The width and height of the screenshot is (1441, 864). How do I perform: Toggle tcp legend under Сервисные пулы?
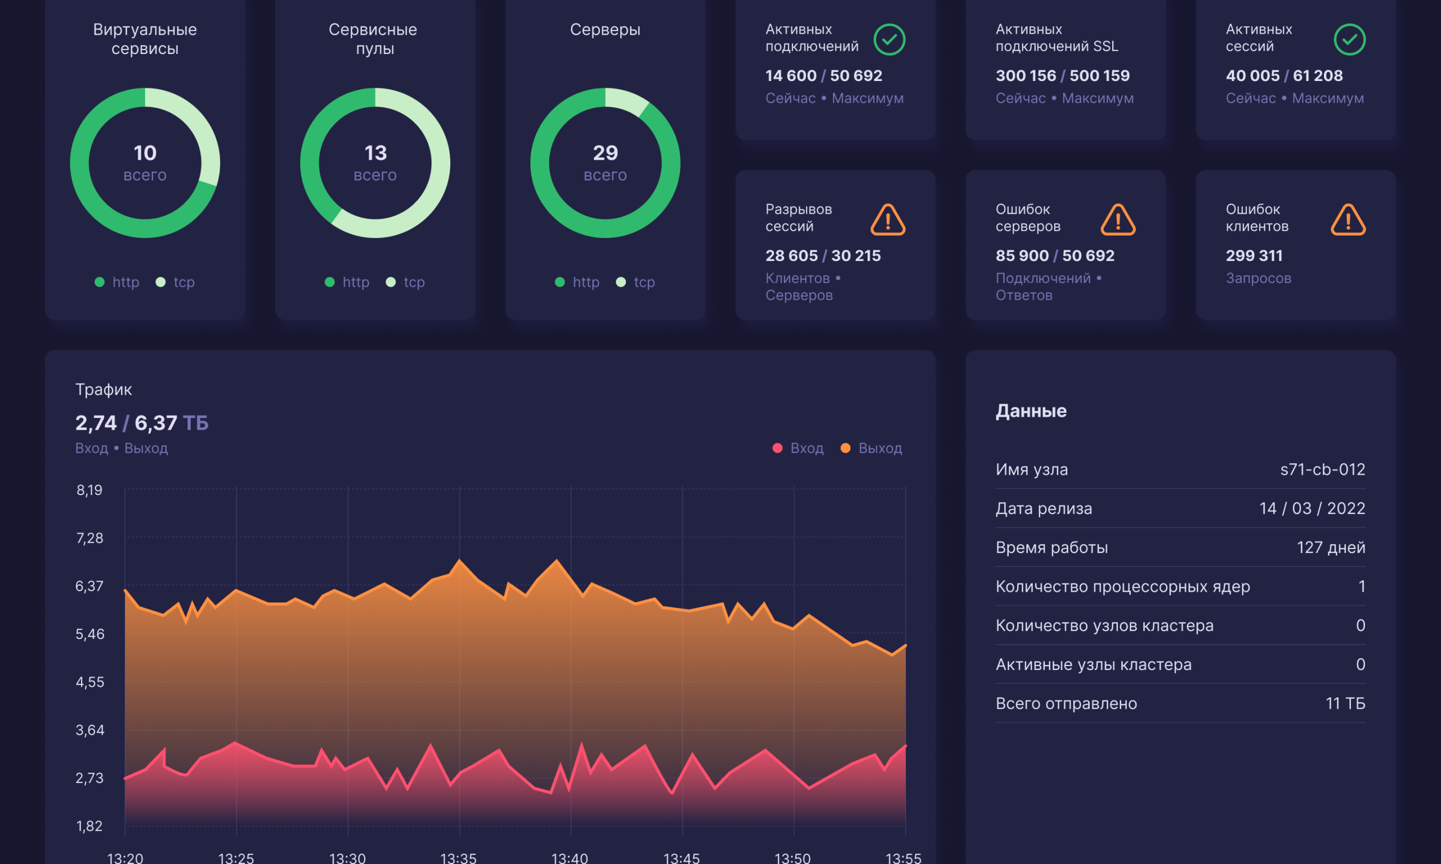click(405, 282)
